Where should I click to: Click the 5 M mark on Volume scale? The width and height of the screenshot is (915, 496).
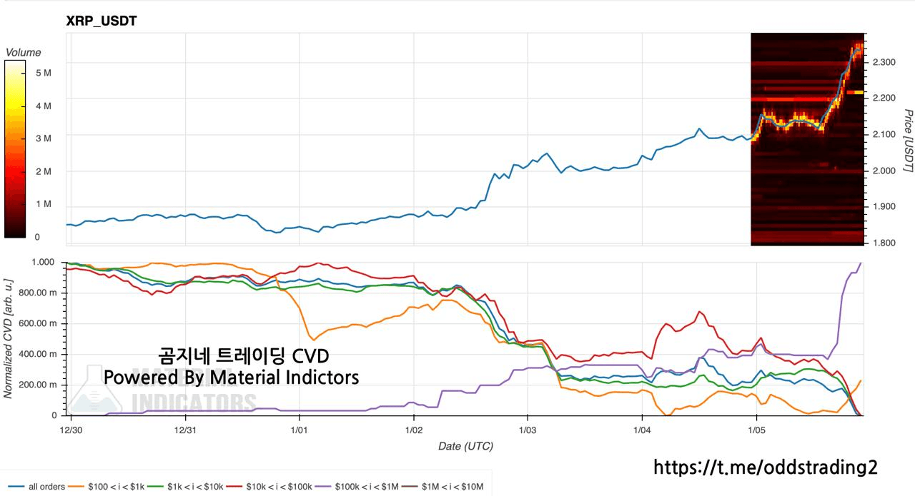[x=43, y=73]
